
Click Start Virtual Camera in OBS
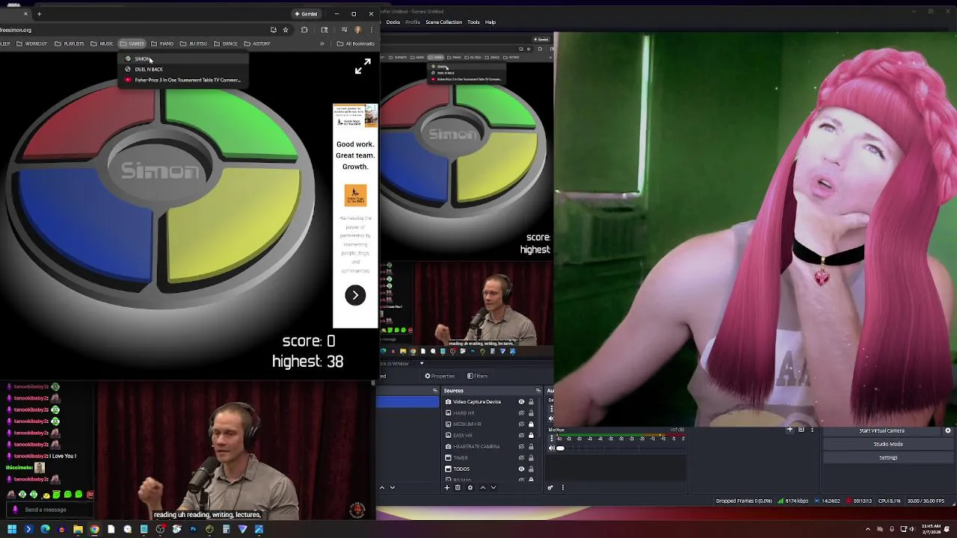coord(882,430)
